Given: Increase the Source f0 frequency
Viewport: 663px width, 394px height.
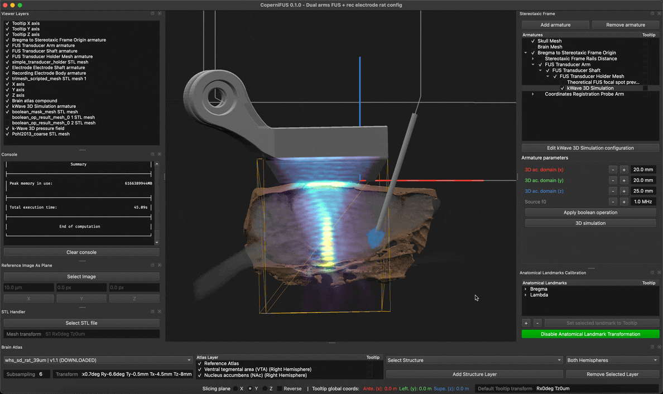Looking at the screenshot, I should pos(624,201).
